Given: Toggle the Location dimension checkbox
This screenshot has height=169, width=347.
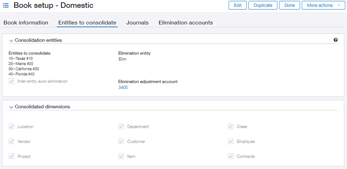Looking at the screenshot, I should [x=11, y=127].
